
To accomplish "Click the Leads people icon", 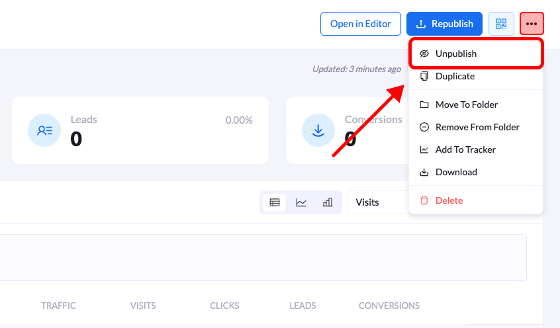I will pyautogui.click(x=44, y=130).
